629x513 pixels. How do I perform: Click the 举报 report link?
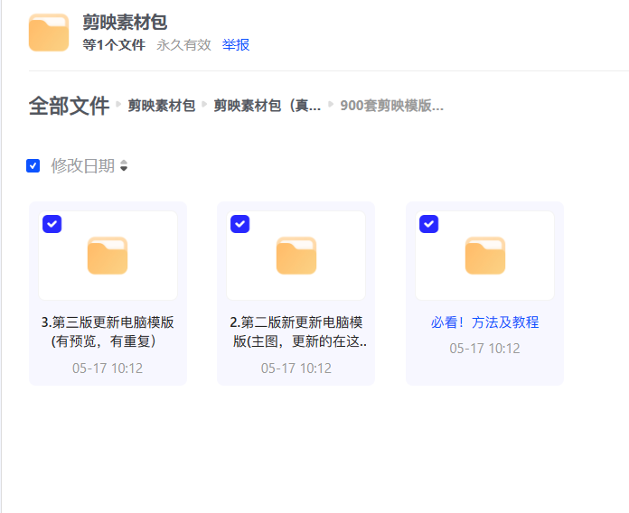(236, 45)
